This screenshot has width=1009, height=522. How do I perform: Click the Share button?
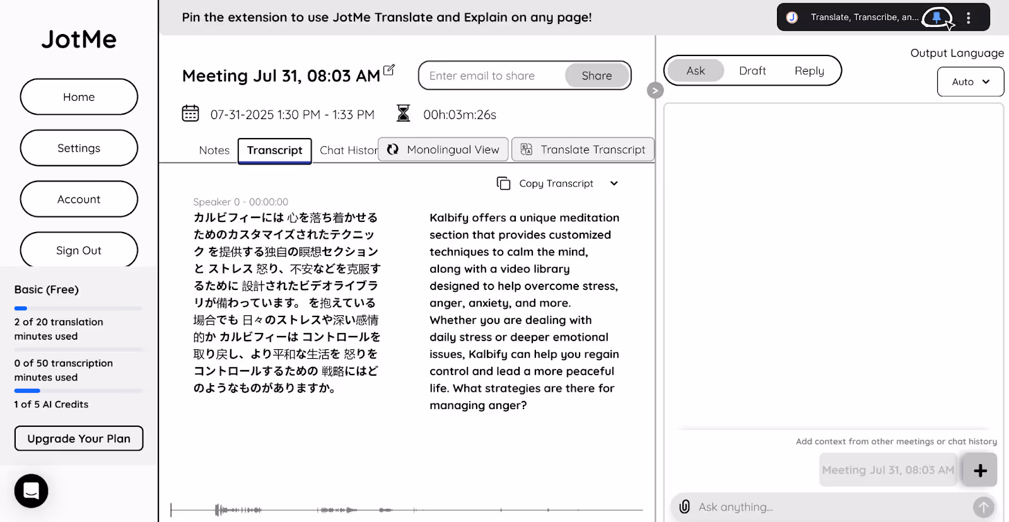(597, 76)
